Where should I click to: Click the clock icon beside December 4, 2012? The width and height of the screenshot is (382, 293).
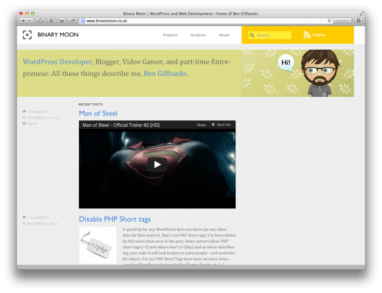[x=24, y=224]
